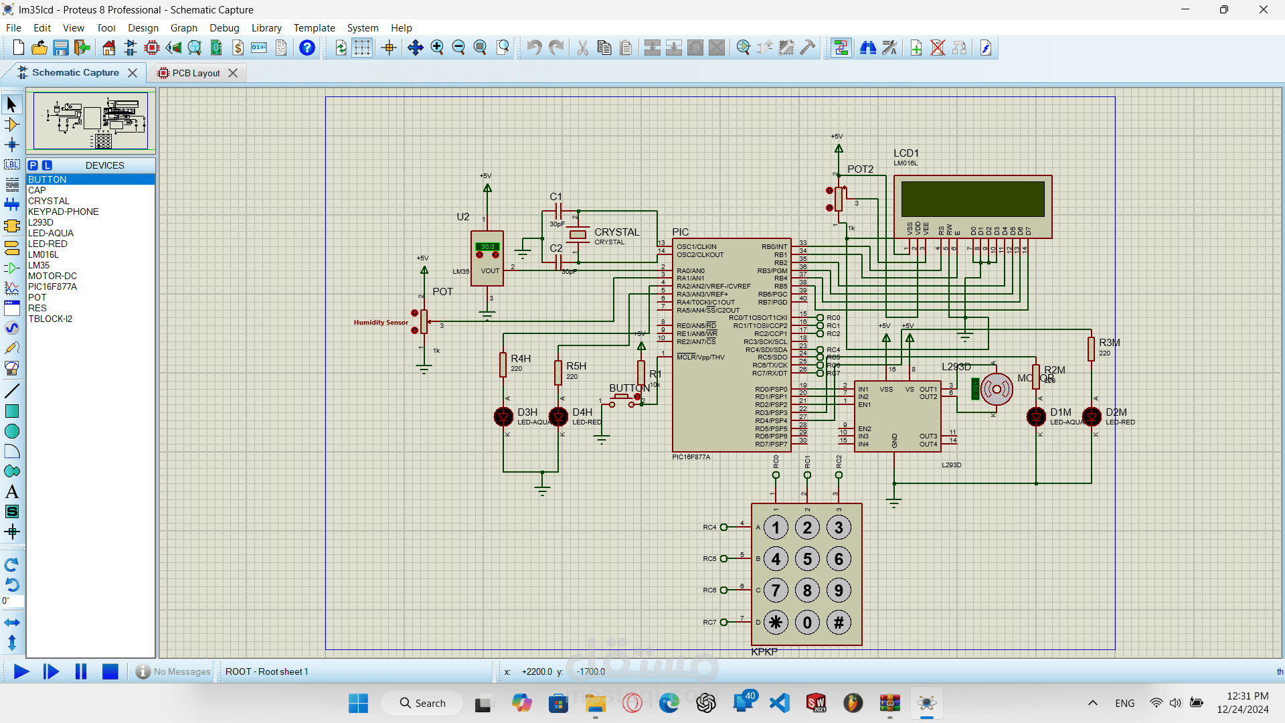Switch to the PCB Layout tab
This screenshot has width=1285, height=723.
pos(194,72)
